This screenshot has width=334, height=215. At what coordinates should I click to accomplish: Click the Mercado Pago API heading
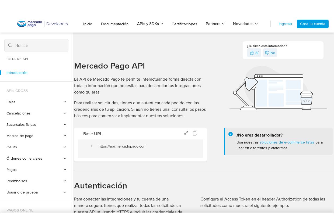pos(109,66)
